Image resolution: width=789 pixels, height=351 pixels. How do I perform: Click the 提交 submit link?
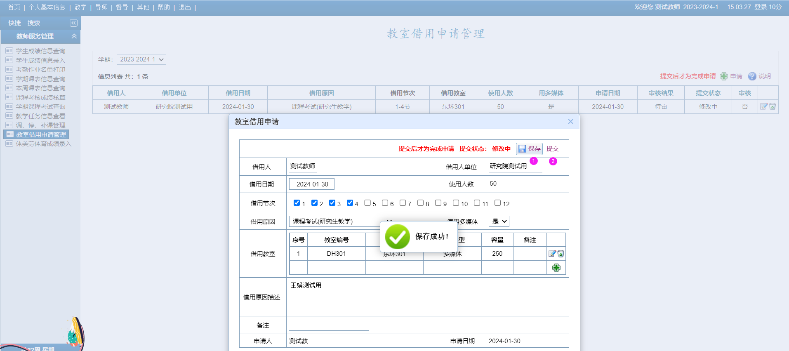tap(552, 149)
